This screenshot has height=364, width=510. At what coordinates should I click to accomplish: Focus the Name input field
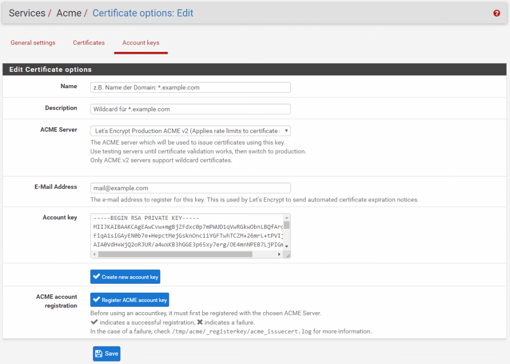point(190,87)
